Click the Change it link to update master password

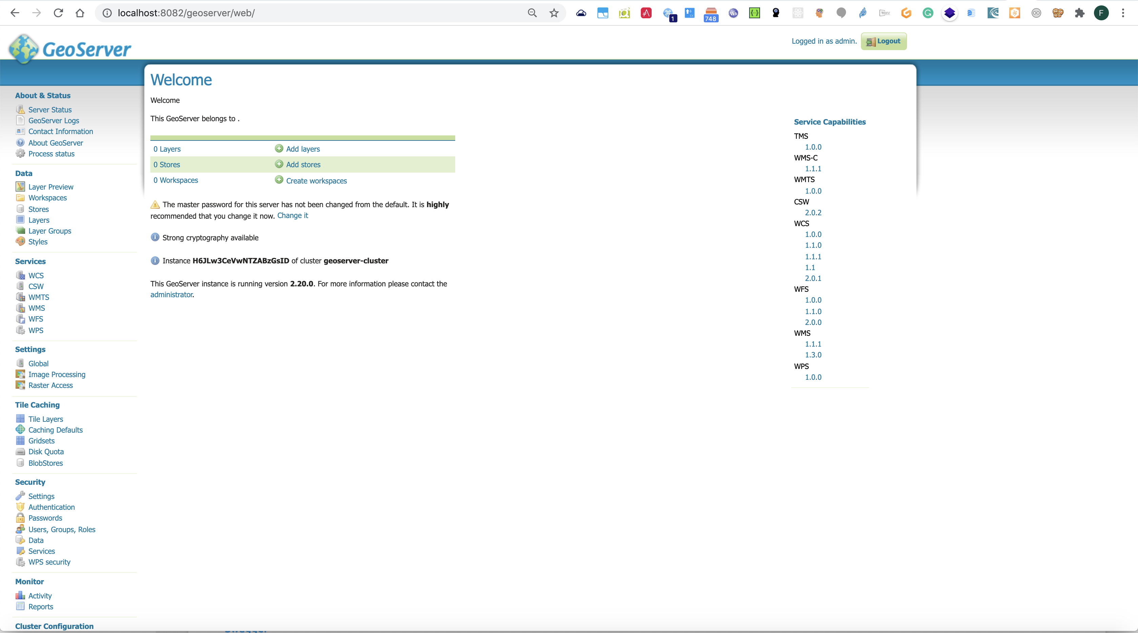coord(292,216)
